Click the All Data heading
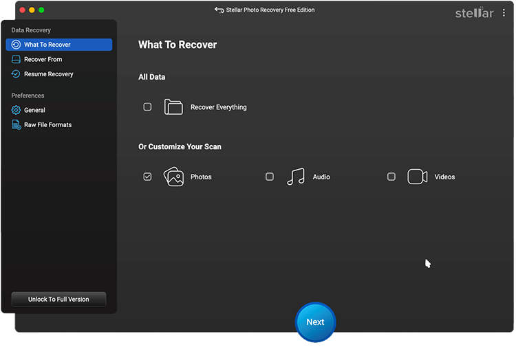 tap(152, 77)
